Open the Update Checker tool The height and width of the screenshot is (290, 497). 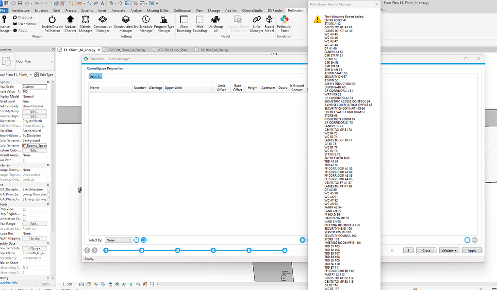70,23
